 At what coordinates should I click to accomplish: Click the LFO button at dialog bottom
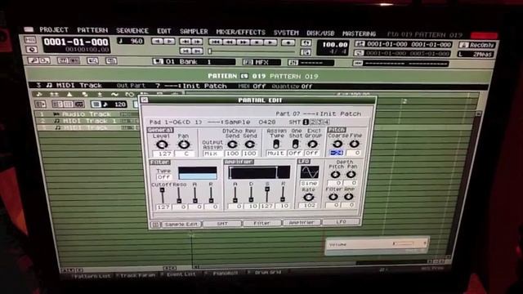[x=341, y=221]
